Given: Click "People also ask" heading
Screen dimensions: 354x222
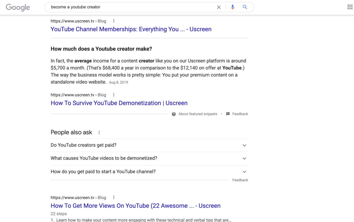Looking at the screenshot, I should pyautogui.click(x=71, y=132).
